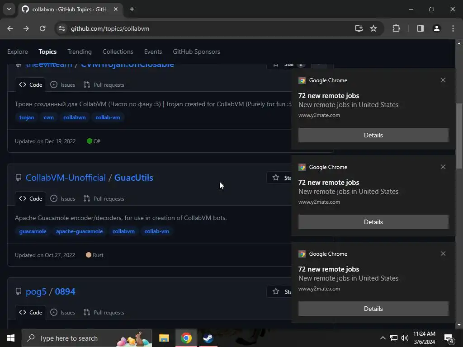The height and width of the screenshot is (347, 463).
Task: Go to Explore navigation item
Action: point(18,52)
